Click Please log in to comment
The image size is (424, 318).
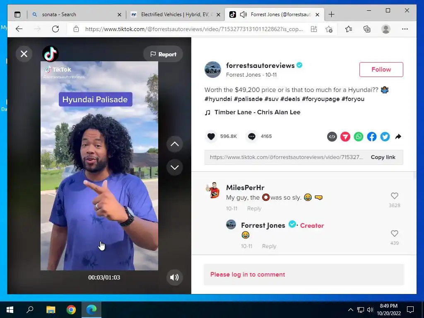coord(248,275)
